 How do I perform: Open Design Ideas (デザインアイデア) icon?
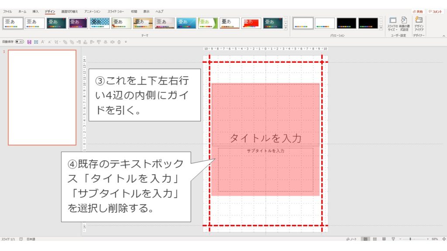click(x=419, y=24)
